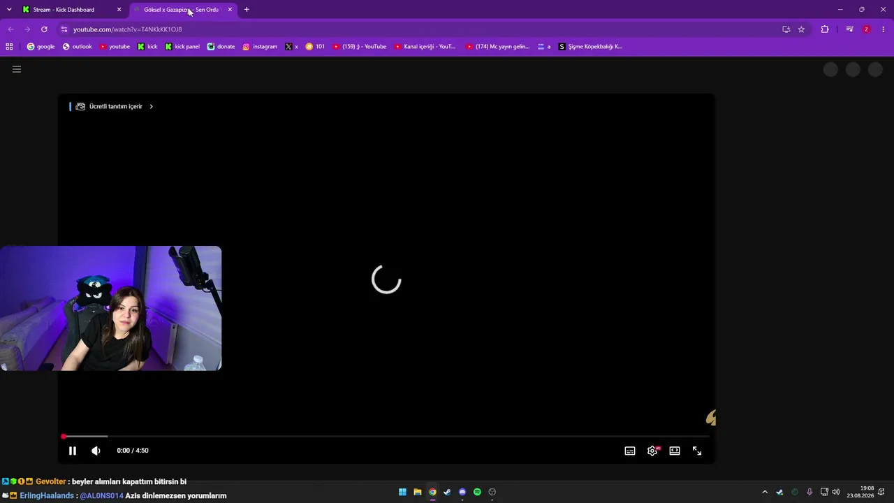Open the Windows Start menu

pyautogui.click(x=402, y=492)
